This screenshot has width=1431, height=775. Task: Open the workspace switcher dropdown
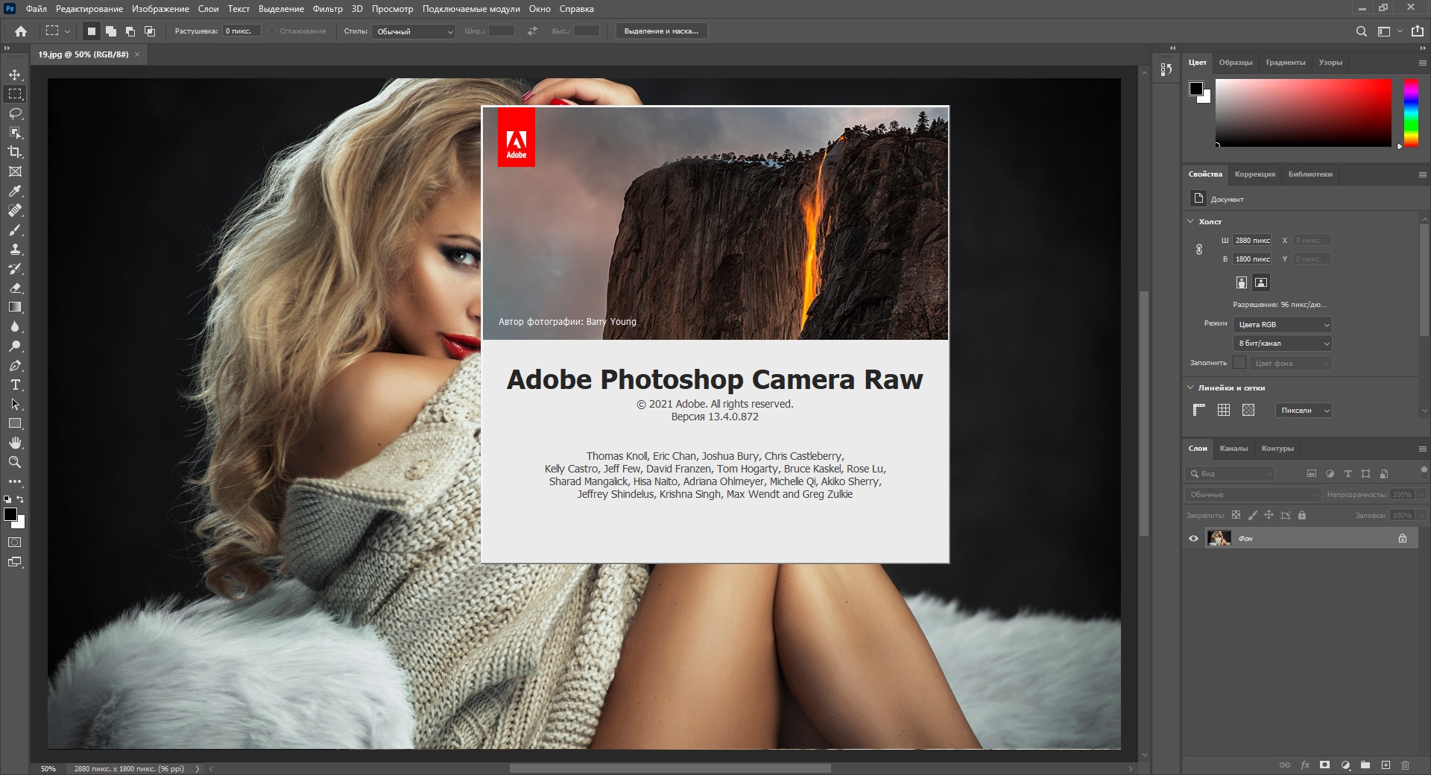coord(1389,31)
